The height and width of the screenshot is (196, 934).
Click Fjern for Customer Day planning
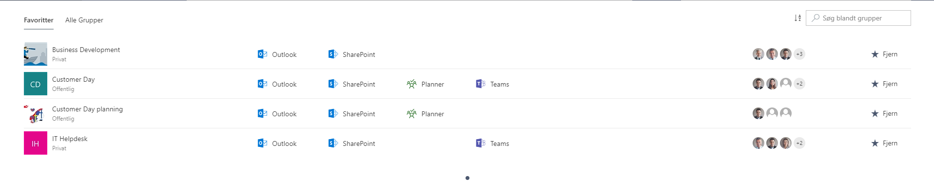click(x=890, y=113)
